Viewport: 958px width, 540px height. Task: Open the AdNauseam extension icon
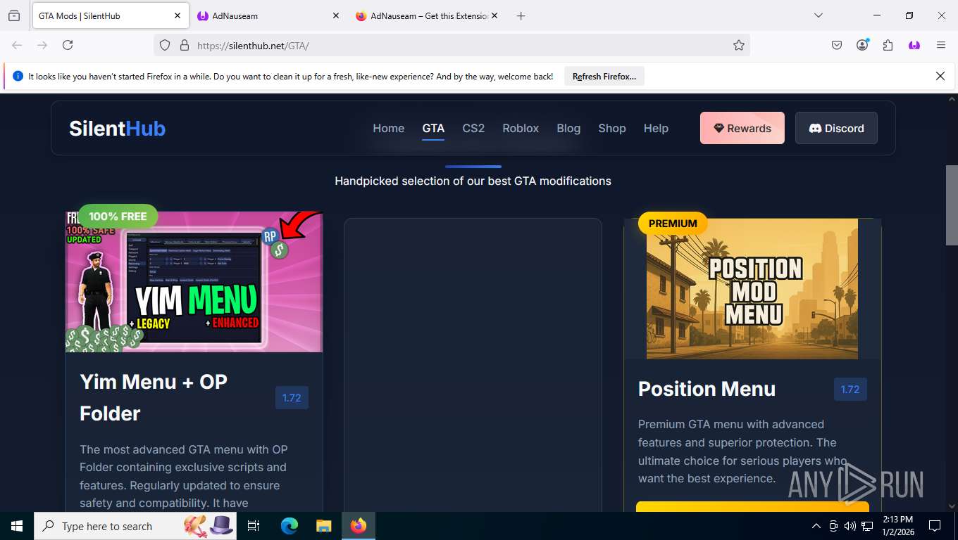tap(914, 45)
